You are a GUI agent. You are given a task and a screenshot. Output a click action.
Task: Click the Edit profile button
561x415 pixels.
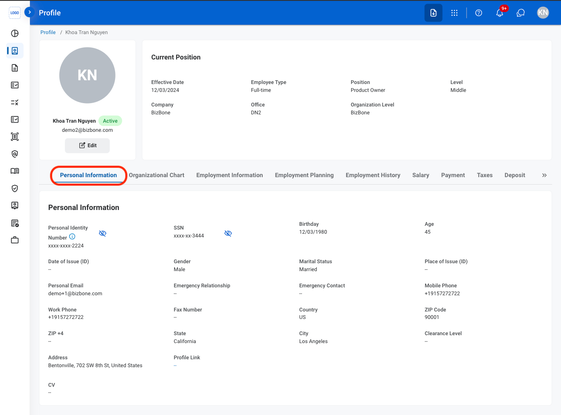pos(87,146)
